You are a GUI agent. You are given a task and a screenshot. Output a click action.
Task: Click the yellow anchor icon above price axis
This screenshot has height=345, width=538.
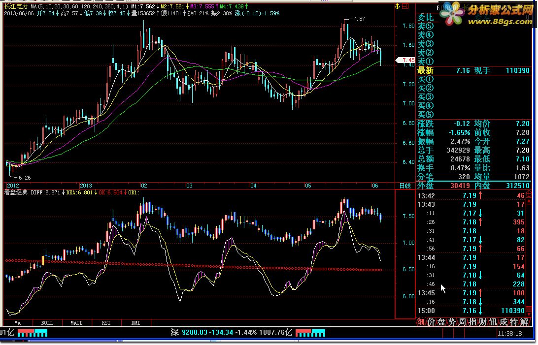pos(398,6)
